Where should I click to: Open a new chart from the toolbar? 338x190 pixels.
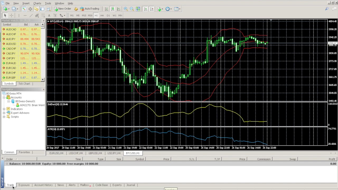pyautogui.click(x=5, y=9)
